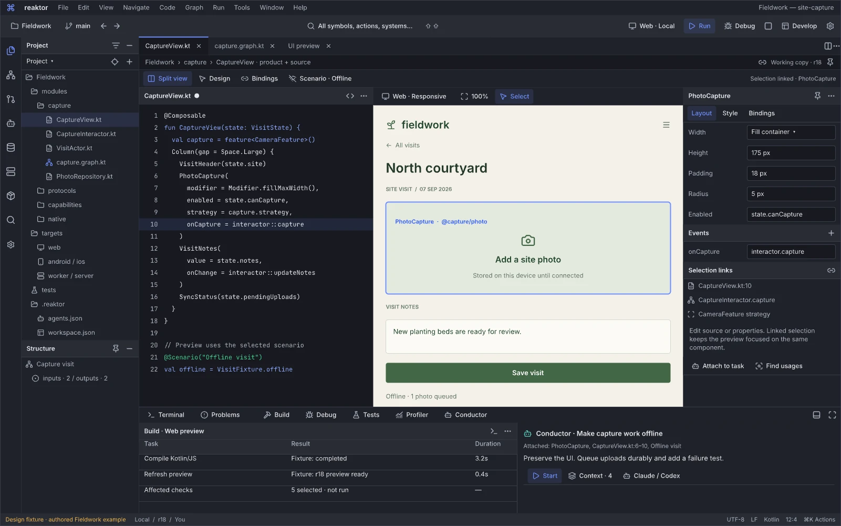Open the Profiler tab in bottom panel
Image resolution: width=841 pixels, height=526 pixels.
coord(412,415)
